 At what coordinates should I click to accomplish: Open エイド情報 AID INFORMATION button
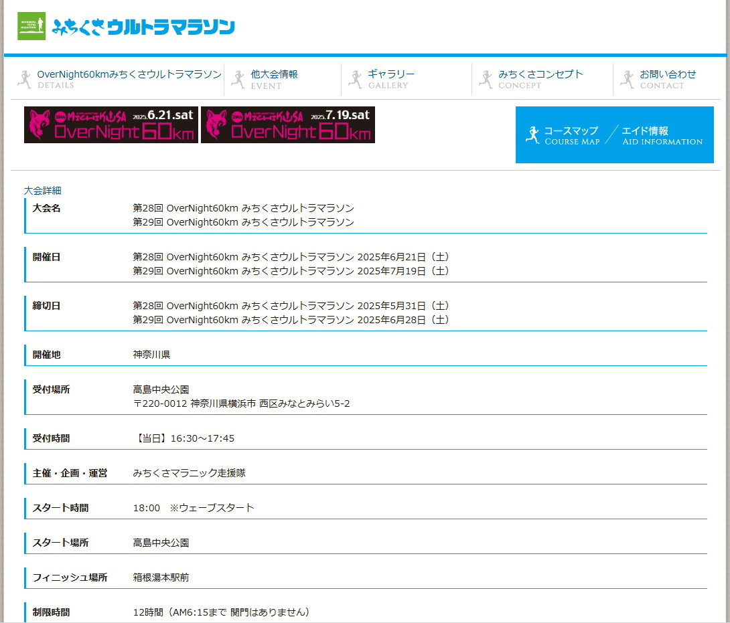(x=662, y=135)
